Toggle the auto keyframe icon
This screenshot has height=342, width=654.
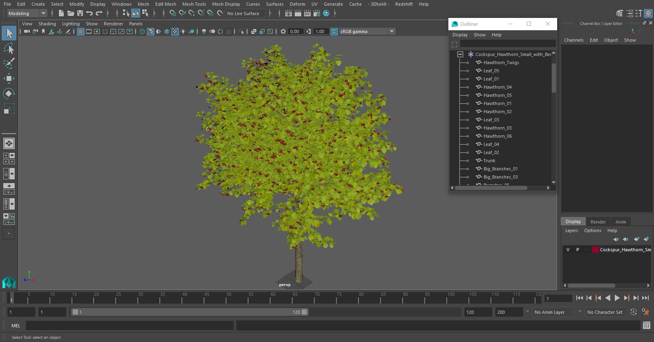(x=634, y=312)
